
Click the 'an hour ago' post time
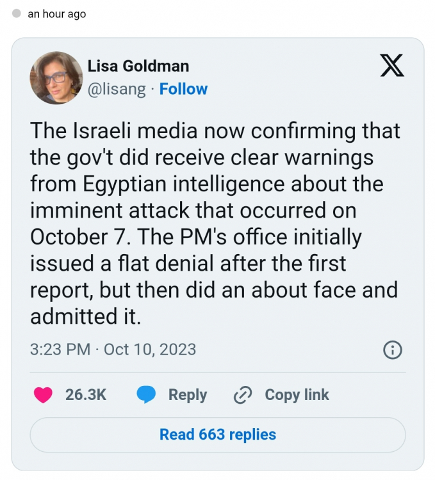[56, 13]
